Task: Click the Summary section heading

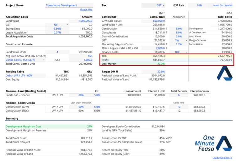Action: point(12,119)
